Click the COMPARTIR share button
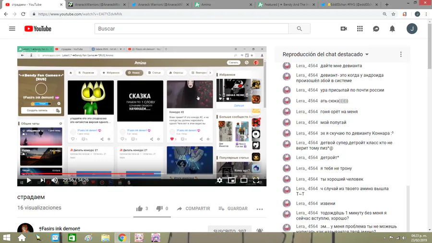Screen dimensions: 432x243 point(193,208)
